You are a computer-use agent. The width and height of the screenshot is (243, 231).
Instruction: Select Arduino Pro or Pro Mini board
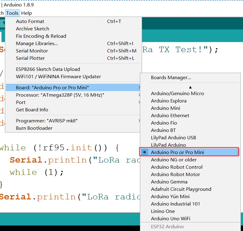(190, 152)
